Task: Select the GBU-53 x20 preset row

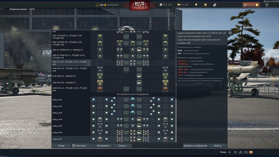Action: coord(71,63)
